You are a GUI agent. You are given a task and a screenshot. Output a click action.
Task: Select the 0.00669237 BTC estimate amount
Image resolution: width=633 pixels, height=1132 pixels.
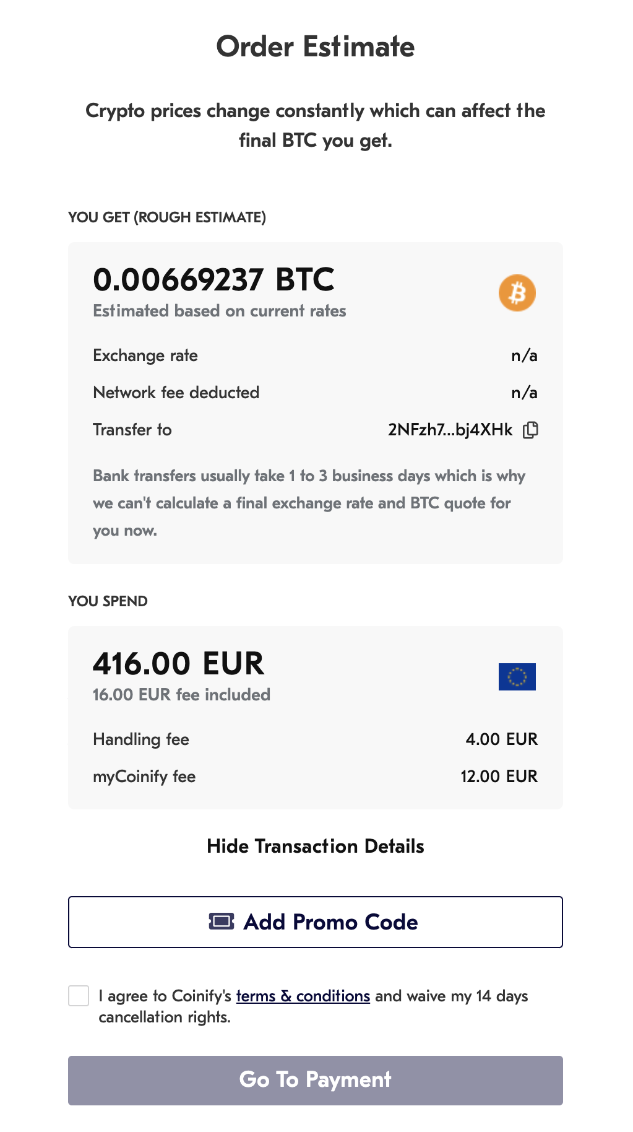pyautogui.click(x=213, y=279)
